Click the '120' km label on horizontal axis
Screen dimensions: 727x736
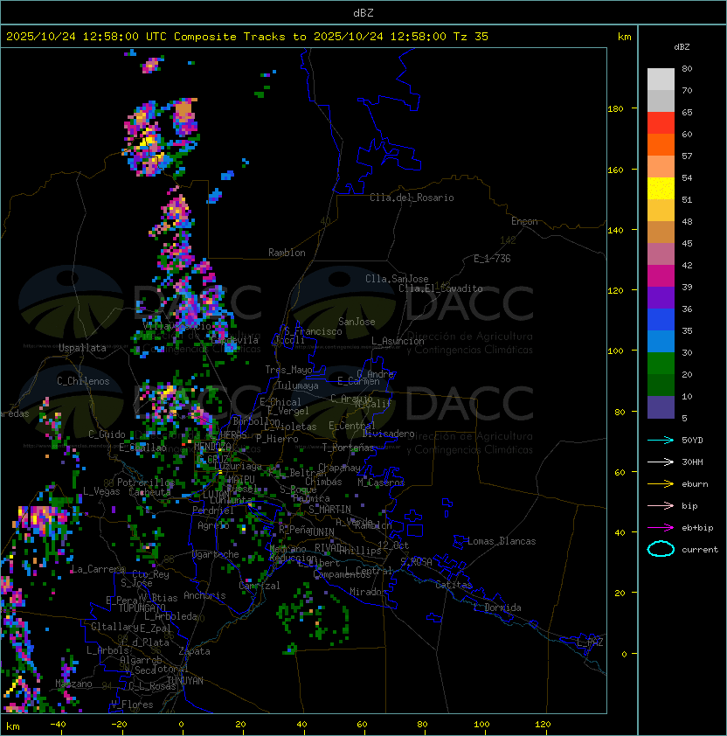543,725
